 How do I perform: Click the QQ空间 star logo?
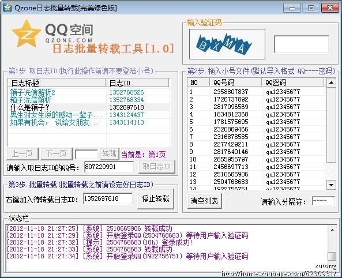(27, 33)
